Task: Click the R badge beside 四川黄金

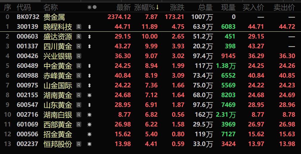Action: [x=79, y=46]
